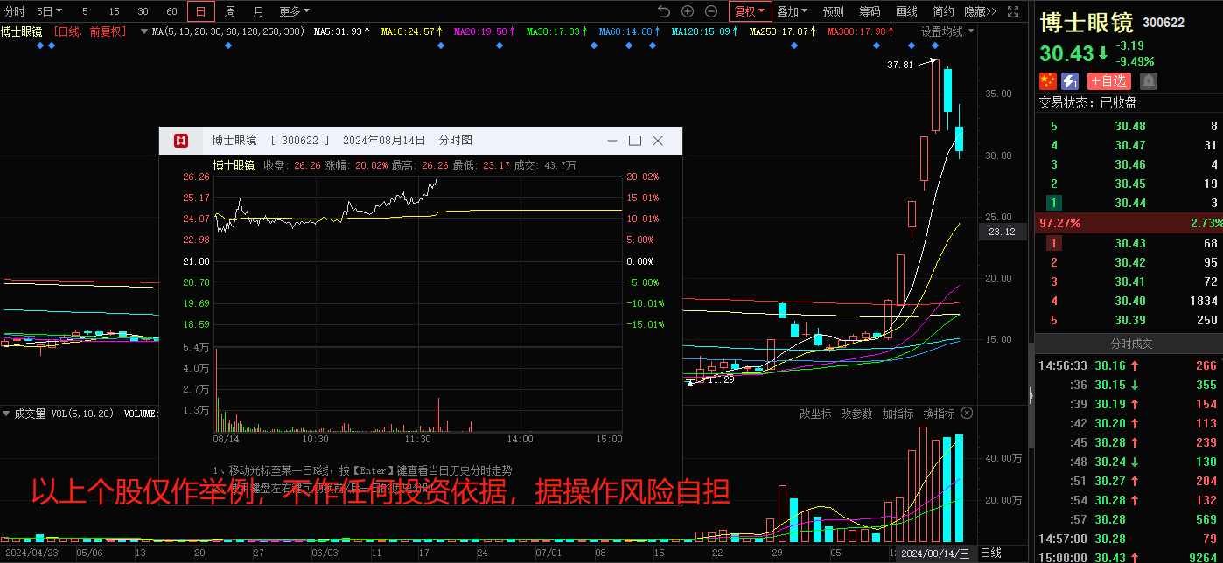1223x563 pixels.
Task: Click the 14:56:33 trade row
Action: tap(1129, 365)
